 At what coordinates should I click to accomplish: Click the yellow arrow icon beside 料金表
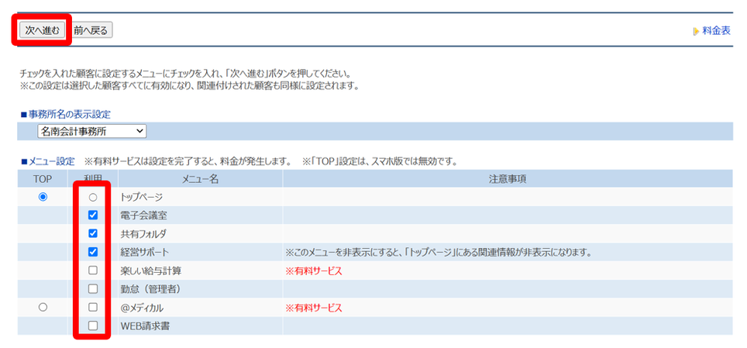tap(697, 32)
